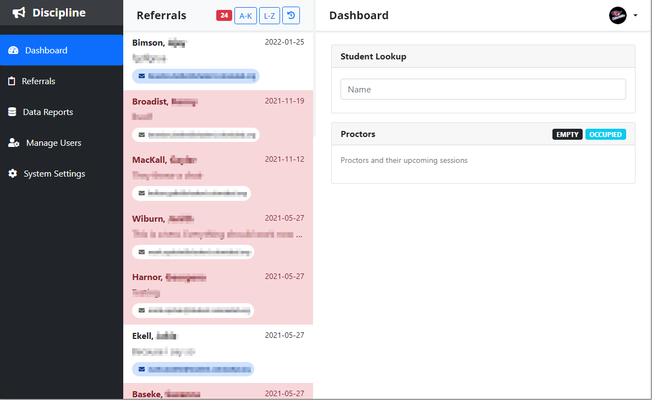652x400 pixels.
Task: Click the Dashboard gauge icon in sidebar
Action: coord(13,51)
